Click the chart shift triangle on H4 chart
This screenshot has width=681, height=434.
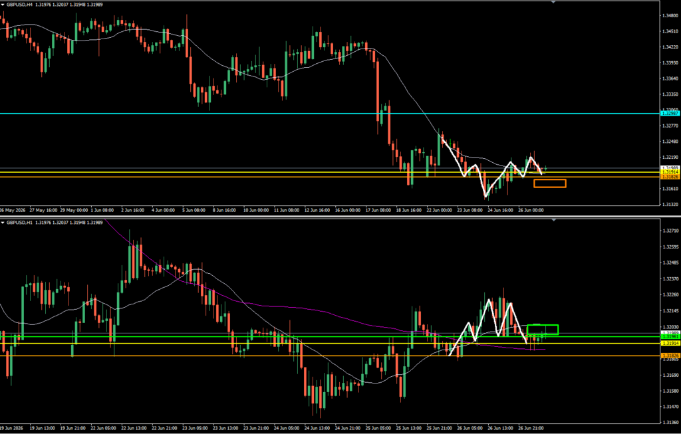[553, 2]
